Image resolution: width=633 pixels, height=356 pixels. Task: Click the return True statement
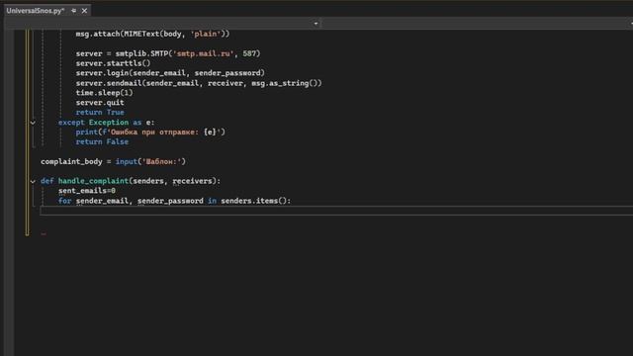click(100, 112)
